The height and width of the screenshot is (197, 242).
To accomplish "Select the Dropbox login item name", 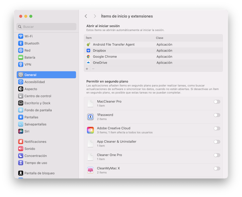I will [x=99, y=50].
